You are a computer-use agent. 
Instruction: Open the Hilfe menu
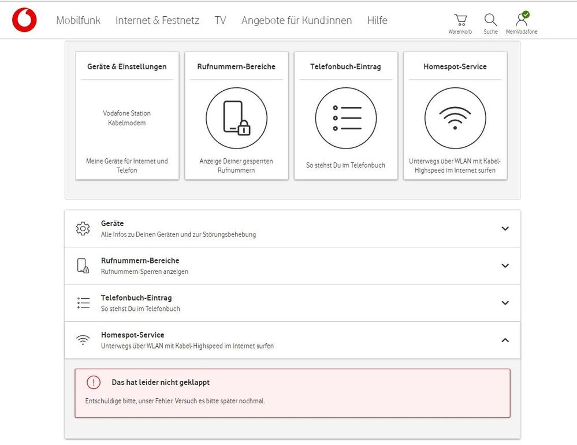tap(377, 20)
